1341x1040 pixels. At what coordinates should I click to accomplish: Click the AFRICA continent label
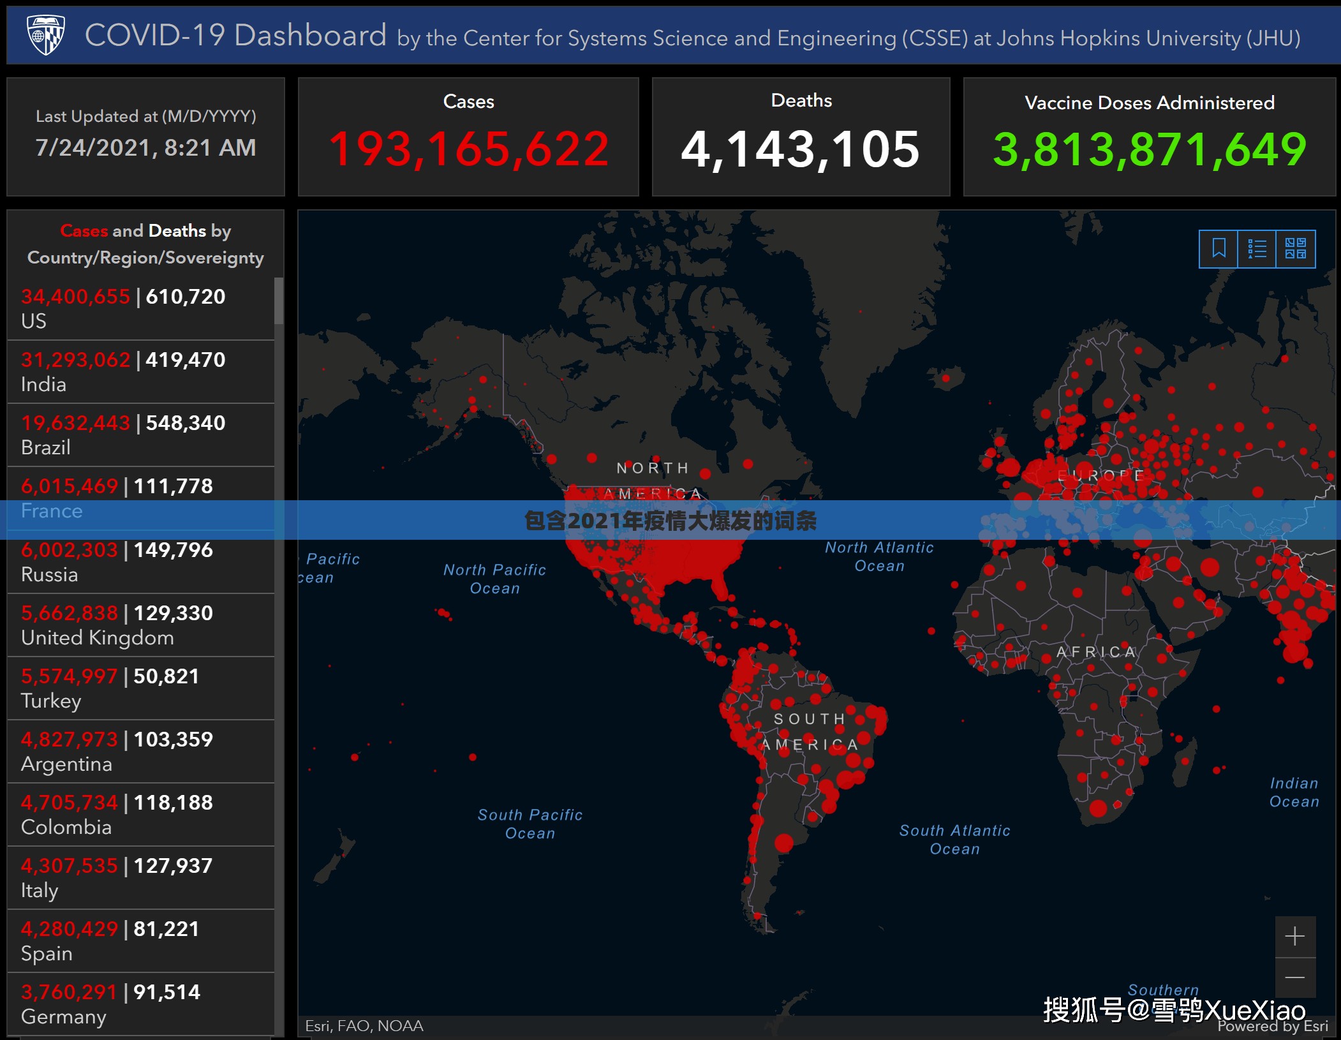1097,652
